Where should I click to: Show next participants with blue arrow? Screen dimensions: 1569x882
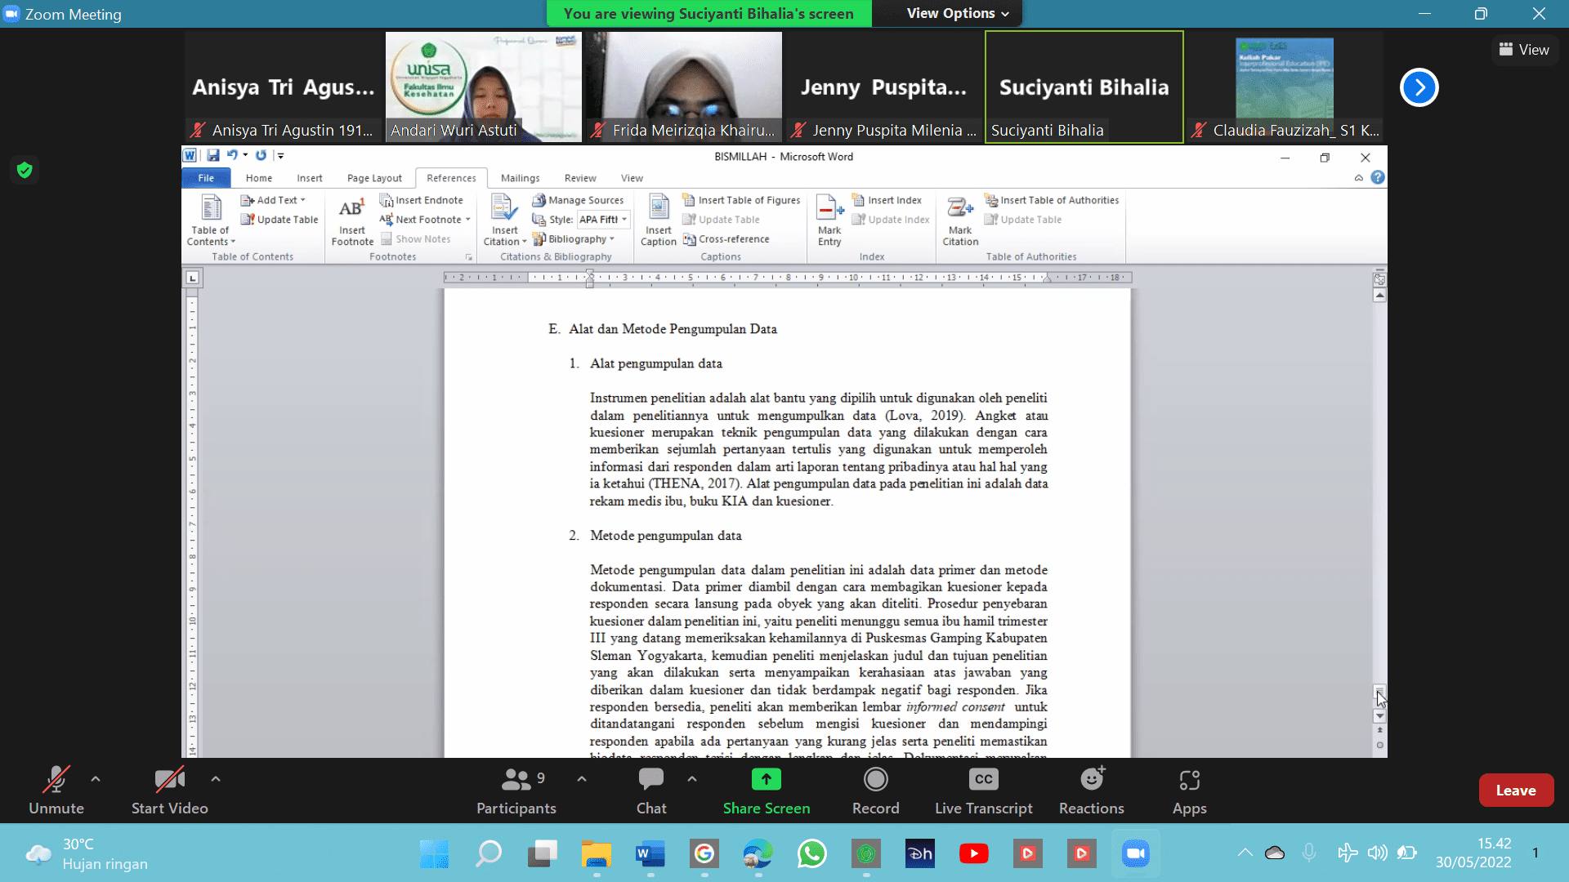tap(1419, 87)
